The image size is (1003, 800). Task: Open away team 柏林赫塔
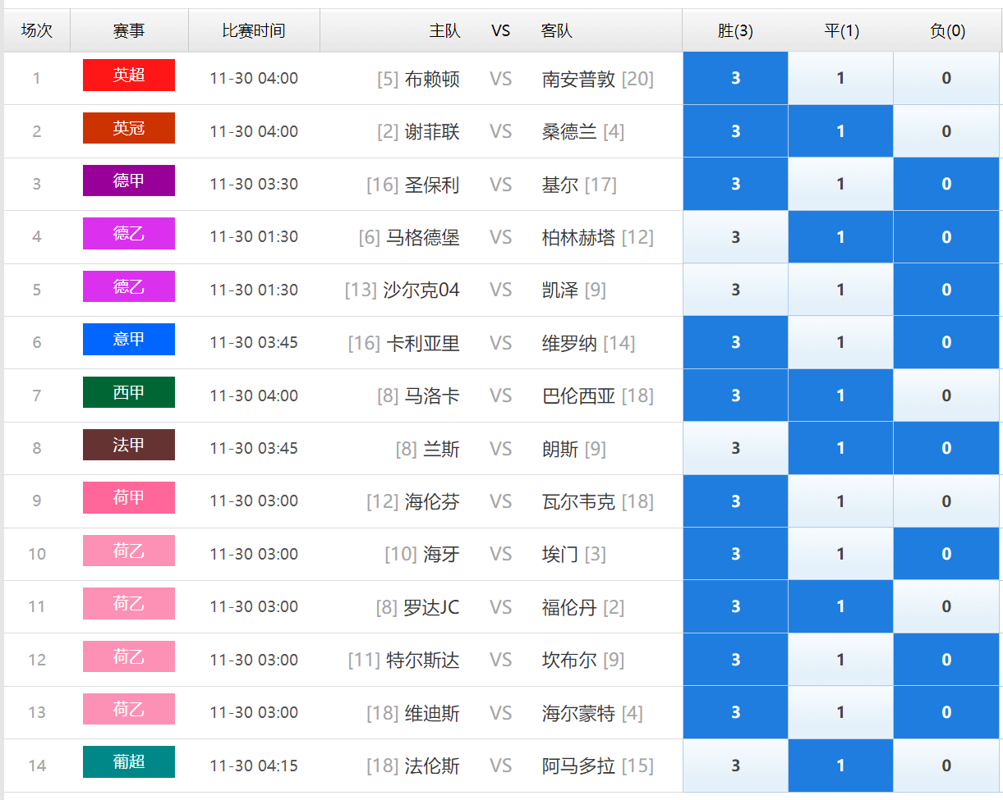click(578, 237)
